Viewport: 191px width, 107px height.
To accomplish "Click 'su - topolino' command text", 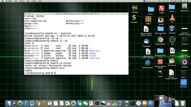I will point(63,33).
